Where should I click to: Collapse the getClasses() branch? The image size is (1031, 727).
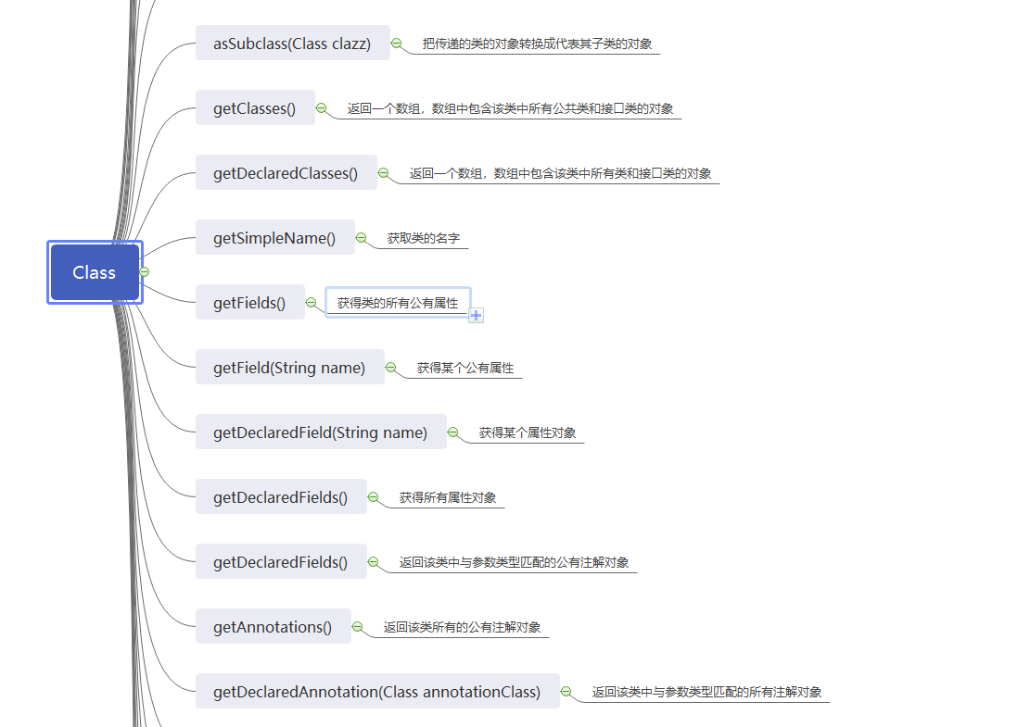[x=321, y=108]
